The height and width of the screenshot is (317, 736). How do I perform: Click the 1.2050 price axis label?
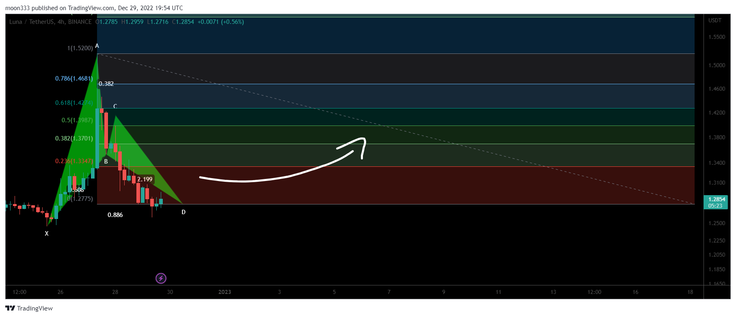[717, 255]
